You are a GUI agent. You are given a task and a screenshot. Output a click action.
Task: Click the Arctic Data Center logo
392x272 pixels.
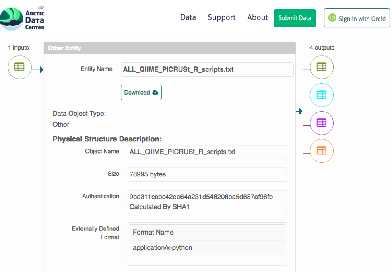pyautogui.click(x=23, y=19)
